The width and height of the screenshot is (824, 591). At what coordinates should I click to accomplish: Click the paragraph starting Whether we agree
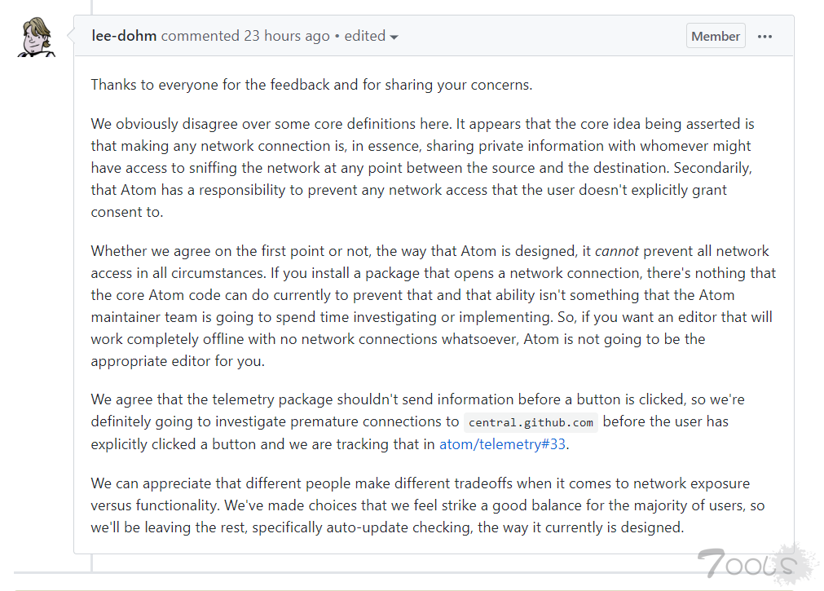[x=432, y=306]
